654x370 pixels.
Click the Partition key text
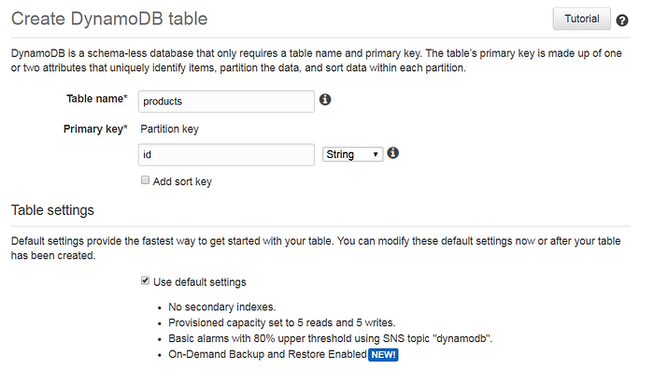(169, 129)
